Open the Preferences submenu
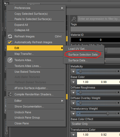This screenshot has width=120, height=137. click(36, 8)
